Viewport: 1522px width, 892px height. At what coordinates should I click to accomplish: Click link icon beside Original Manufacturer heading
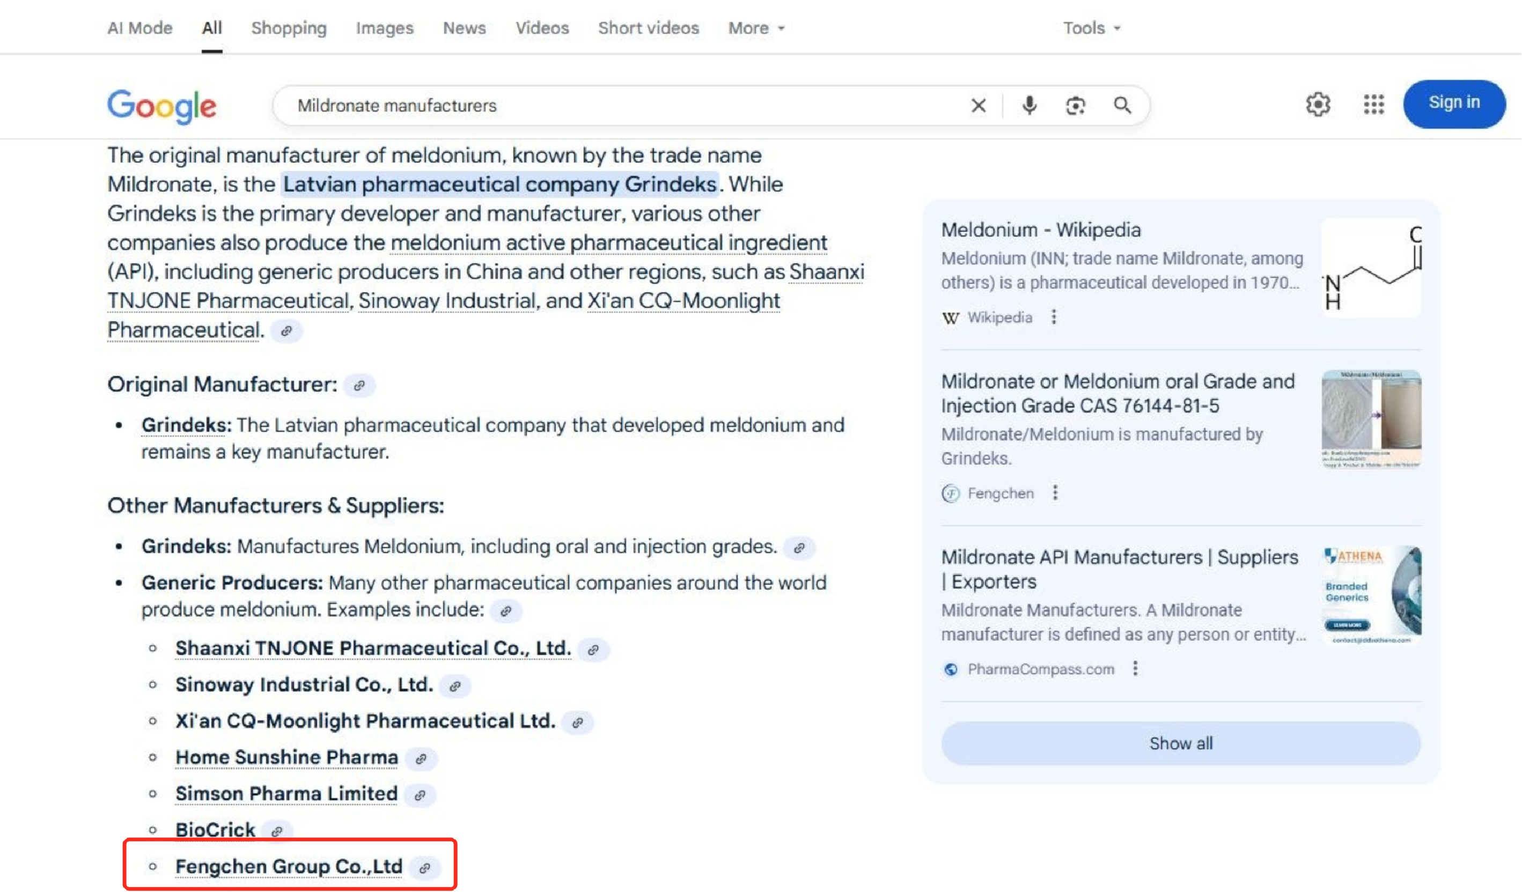pyautogui.click(x=359, y=385)
